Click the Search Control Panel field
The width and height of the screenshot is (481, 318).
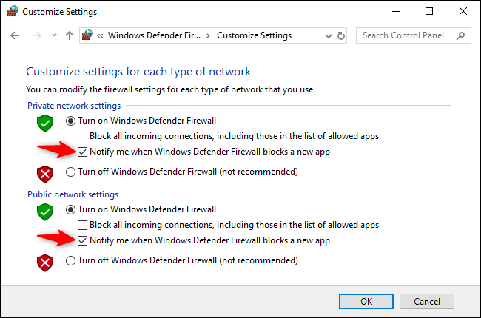coord(411,35)
